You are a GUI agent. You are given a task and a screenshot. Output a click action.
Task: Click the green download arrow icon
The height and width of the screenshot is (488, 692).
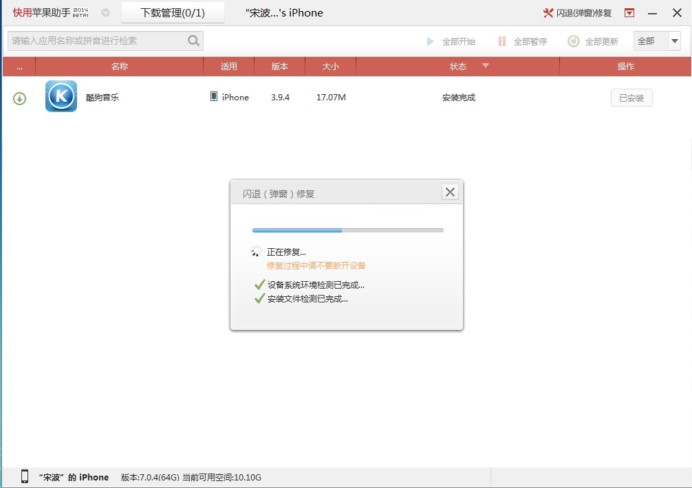(19, 98)
